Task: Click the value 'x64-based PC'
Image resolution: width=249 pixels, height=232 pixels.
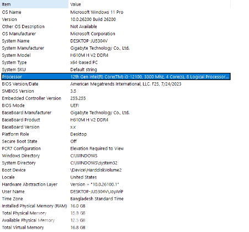Action: point(84,62)
